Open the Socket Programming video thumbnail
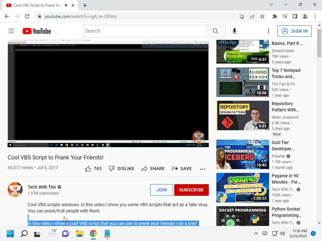 pos(243,216)
